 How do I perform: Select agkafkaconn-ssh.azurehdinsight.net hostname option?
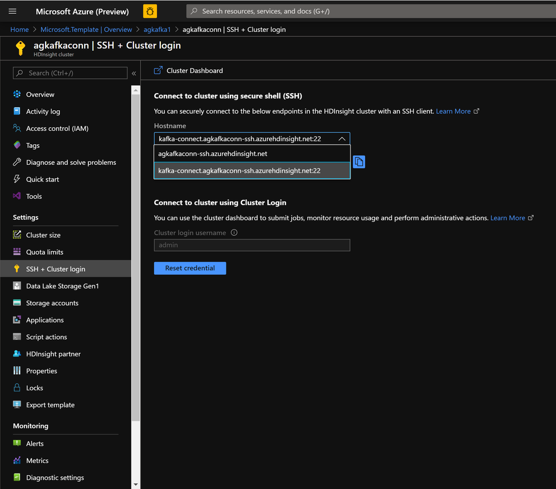(x=252, y=154)
